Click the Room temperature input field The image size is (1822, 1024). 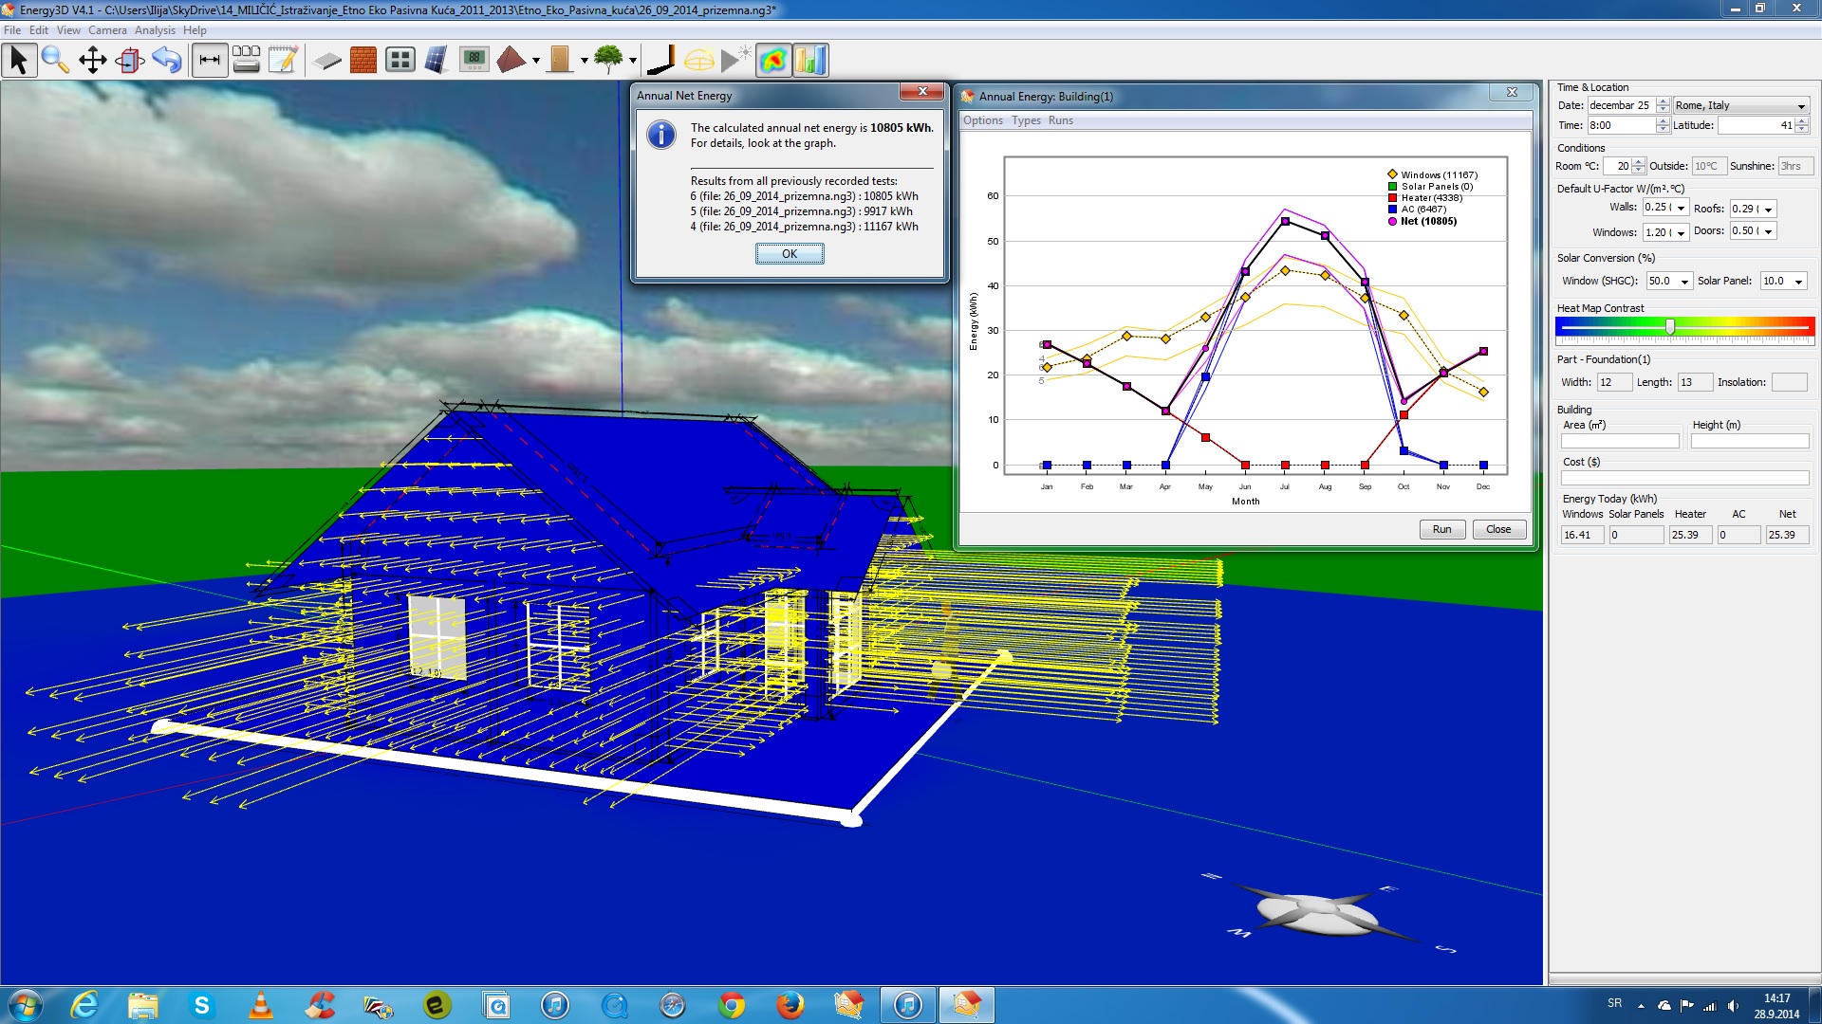pyautogui.click(x=1615, y=166)
